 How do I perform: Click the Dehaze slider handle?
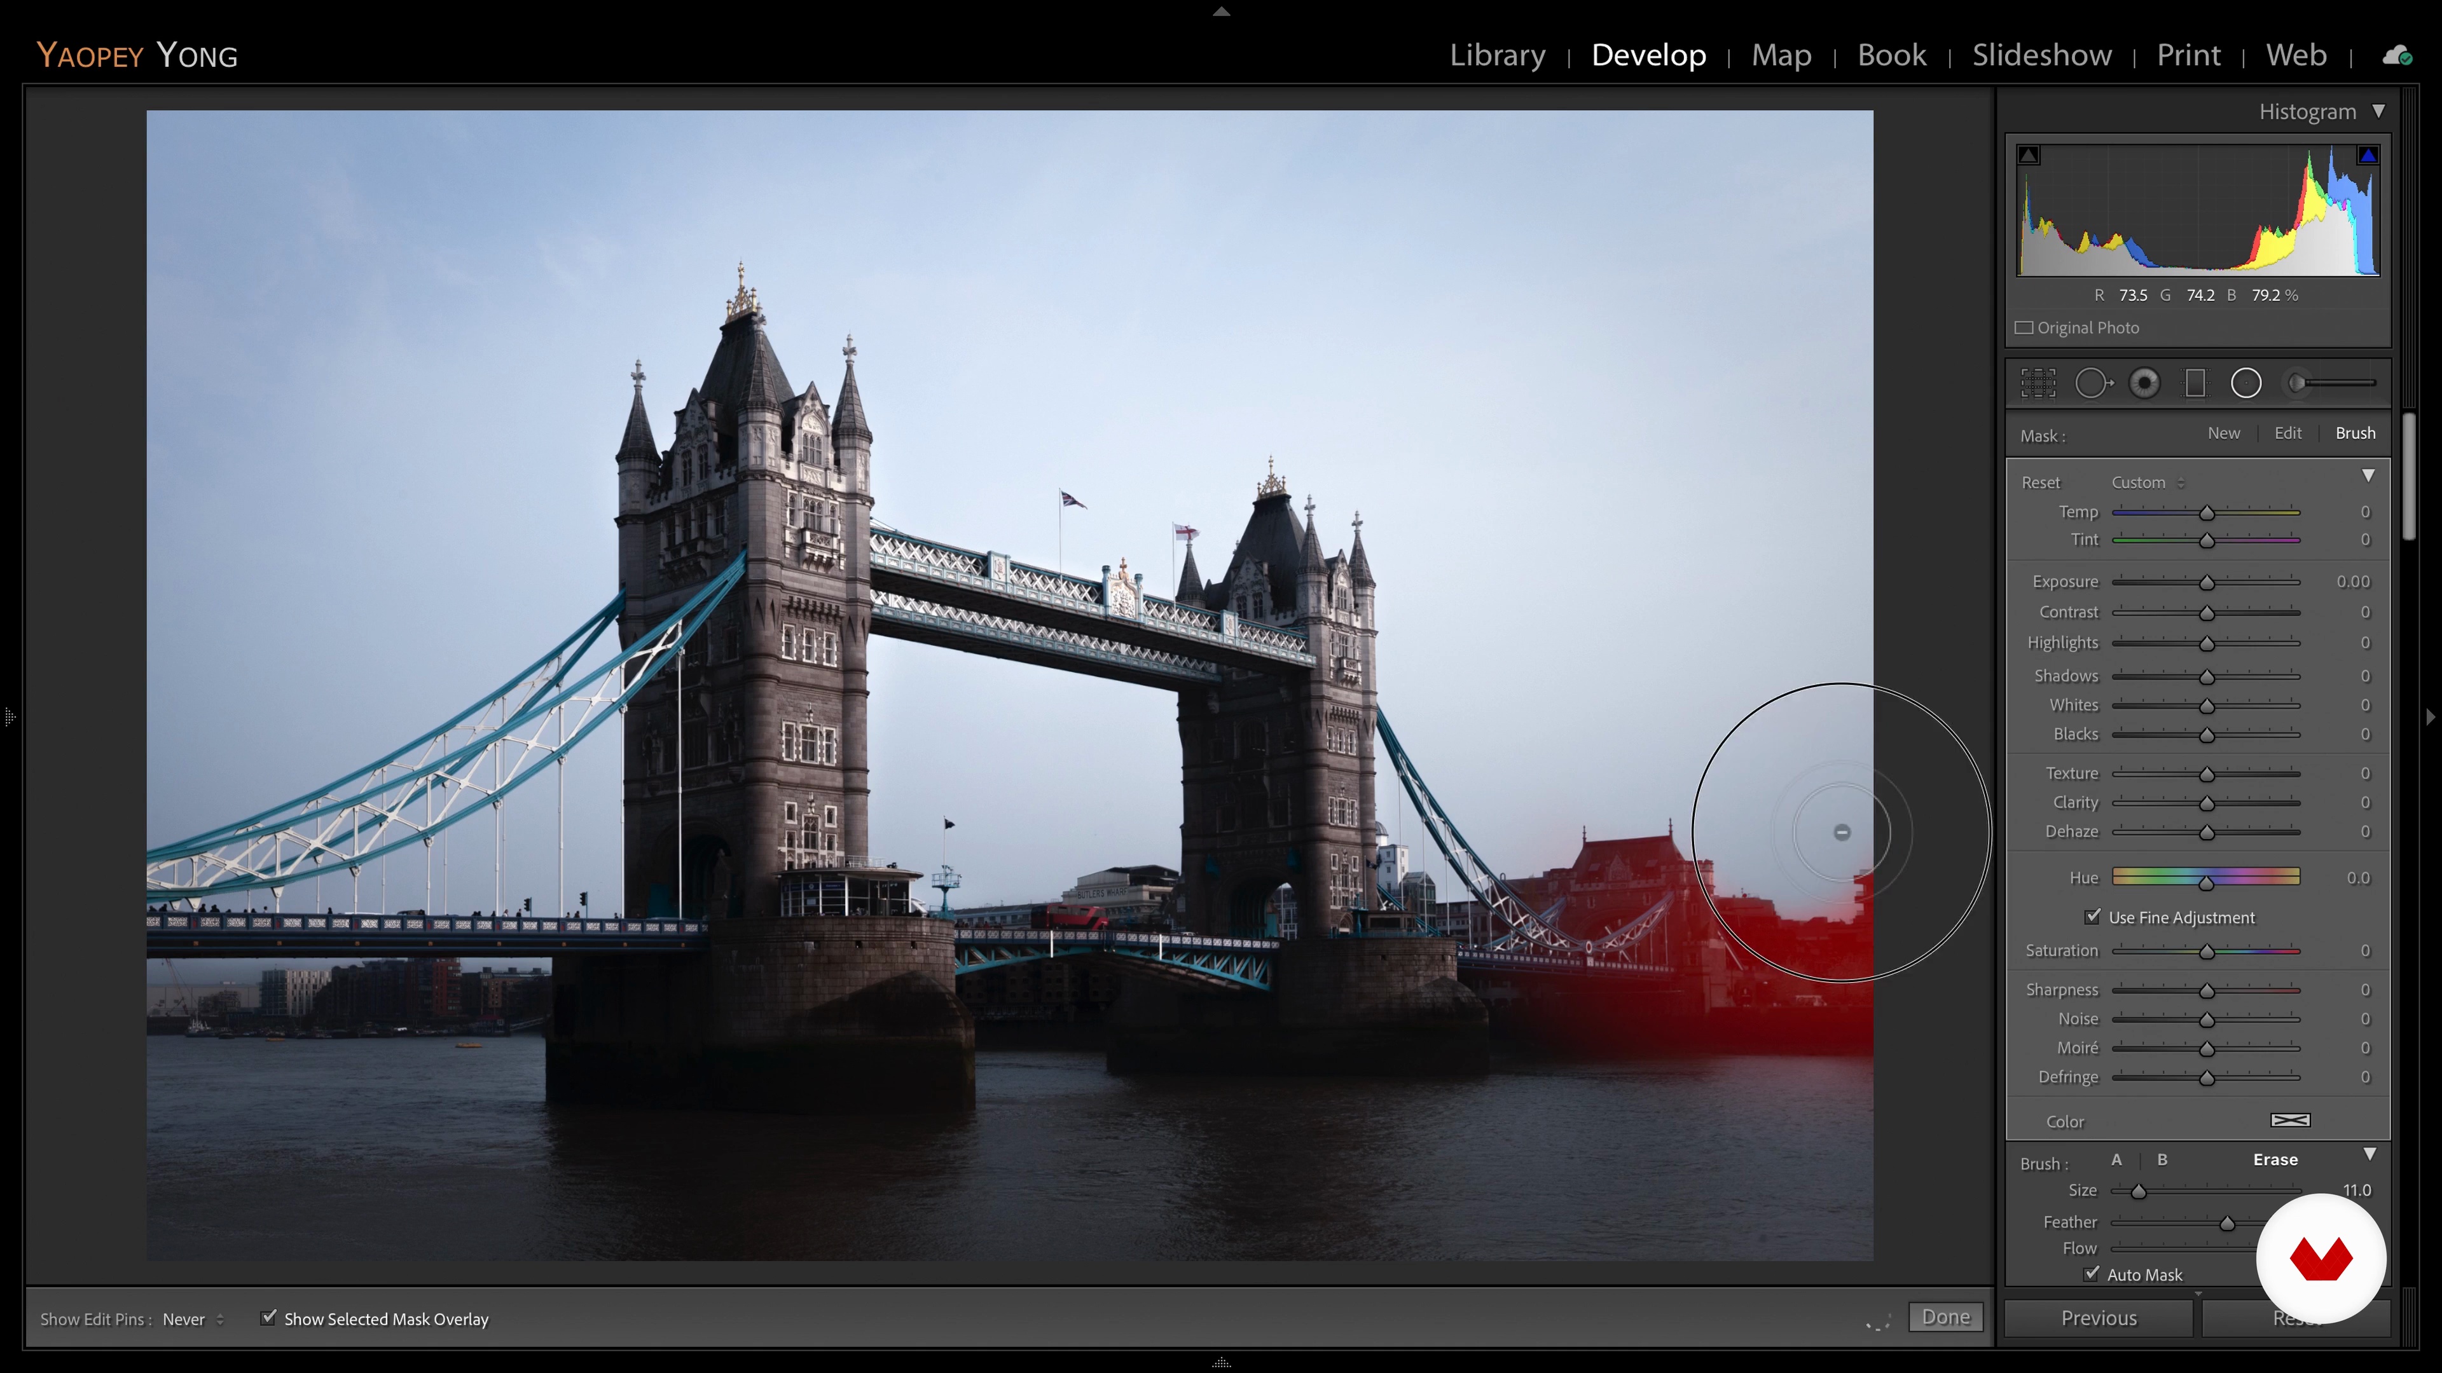pyautogui.click(x=2207, y=832)
